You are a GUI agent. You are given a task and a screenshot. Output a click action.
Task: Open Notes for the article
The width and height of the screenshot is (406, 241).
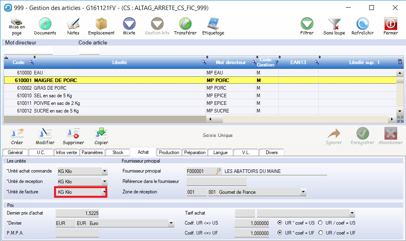pos(73,24)
